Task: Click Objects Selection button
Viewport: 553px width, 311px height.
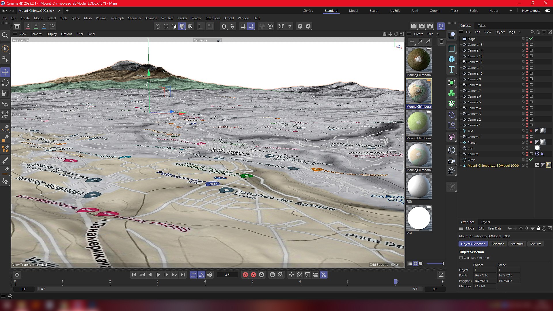Action: [x=473, y=244]
